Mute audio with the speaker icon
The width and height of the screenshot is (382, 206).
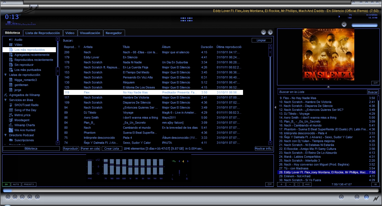pos(344,25)
